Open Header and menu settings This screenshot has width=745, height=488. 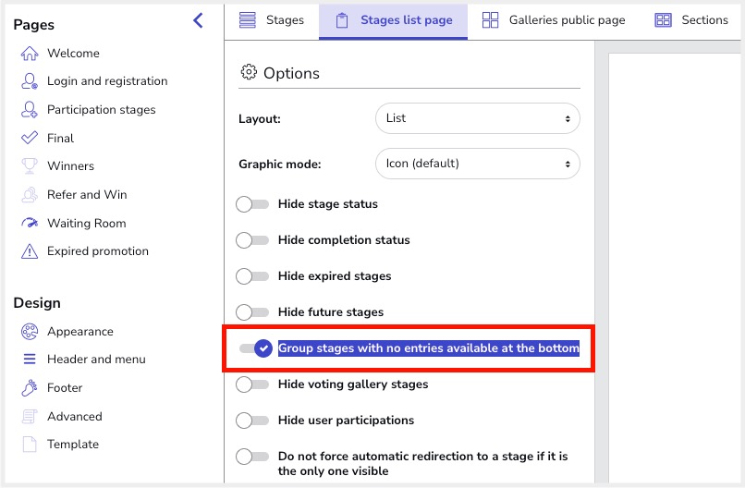click(x=96, y=360)
